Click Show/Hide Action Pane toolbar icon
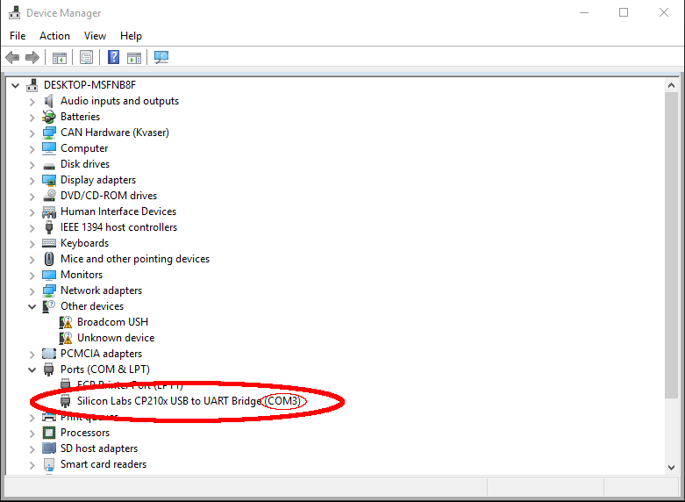 point(134,57)
